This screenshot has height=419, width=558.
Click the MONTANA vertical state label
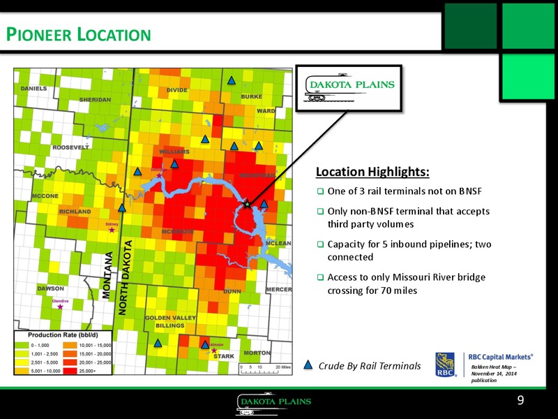107,274
